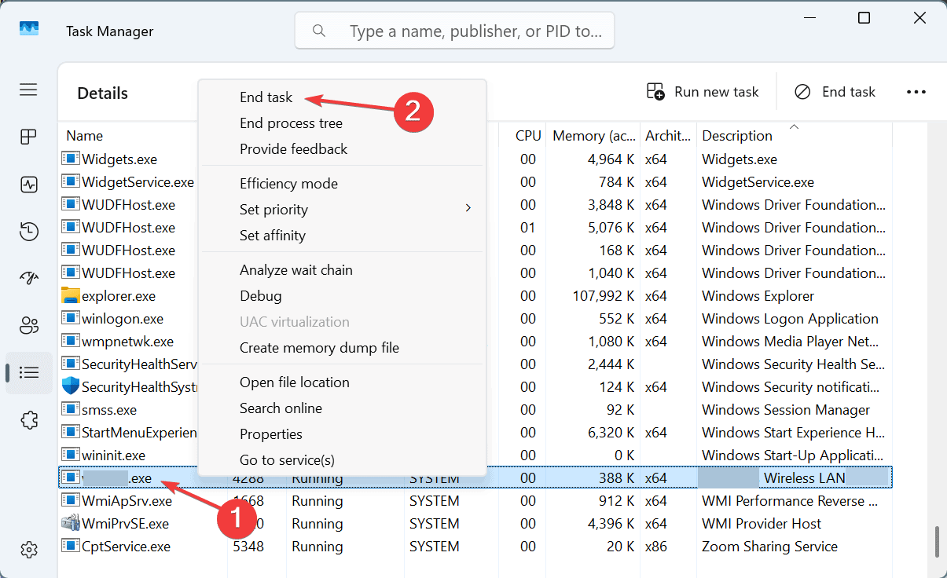The height and width of the screenshot is (578, 947).
Task: Expand the Set priority submenu
Action: click(x=343, y=210)
